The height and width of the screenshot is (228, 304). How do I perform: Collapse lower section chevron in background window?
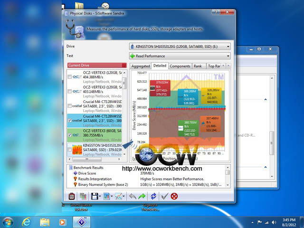pyautogui.click(x=266, y=167)
